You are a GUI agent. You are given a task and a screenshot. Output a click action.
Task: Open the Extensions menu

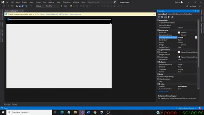(x=67, y=2)
